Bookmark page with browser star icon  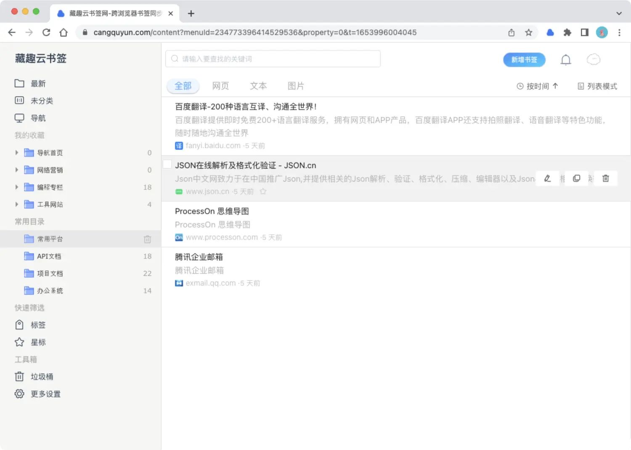point(529,32)
